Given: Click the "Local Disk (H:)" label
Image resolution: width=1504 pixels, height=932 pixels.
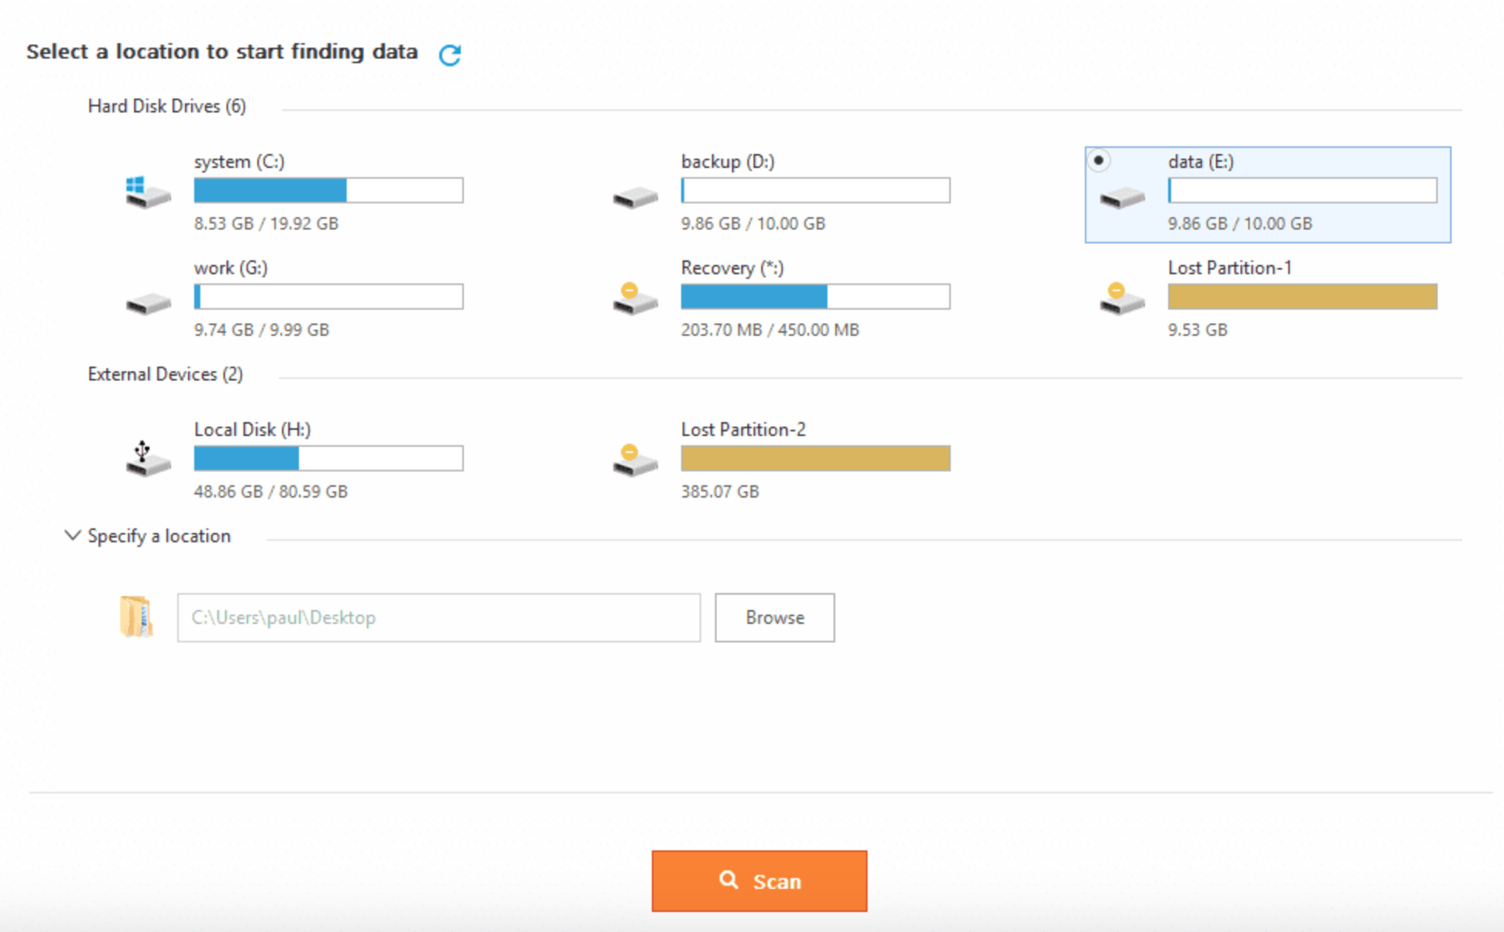Looking at the screenshot, I should click(252, 430).
